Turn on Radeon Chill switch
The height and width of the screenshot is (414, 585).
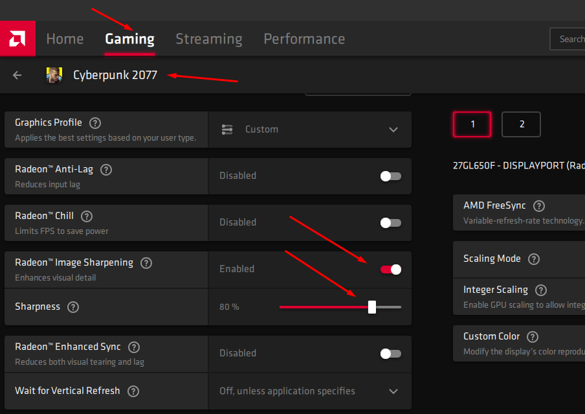pyautogui.click(x=390, y=223)
